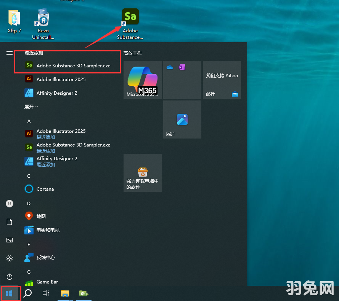Click the hamburger icon to expand Start panel
Screen dimensions: 339x301
coord(9,53)
